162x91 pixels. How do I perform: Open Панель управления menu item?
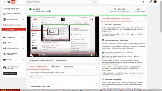(x=13, y=14)
